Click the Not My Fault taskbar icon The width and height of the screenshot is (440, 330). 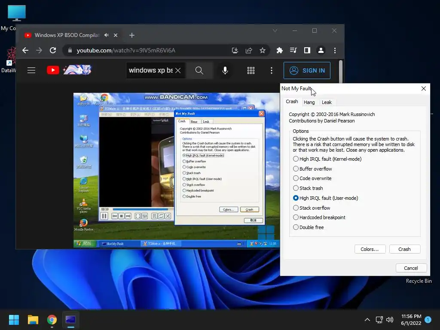(70, 320)
